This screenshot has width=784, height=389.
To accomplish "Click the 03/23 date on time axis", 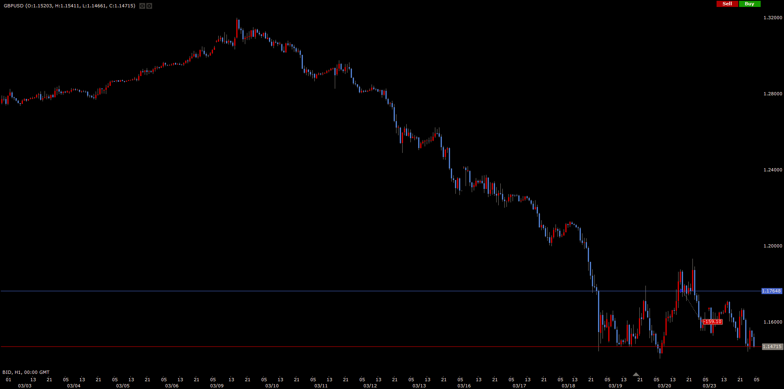I will coord(709,386).
